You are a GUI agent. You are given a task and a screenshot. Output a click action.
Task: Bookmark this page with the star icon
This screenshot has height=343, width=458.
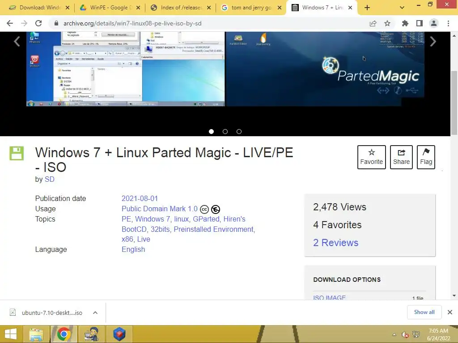tap(387, 23)
